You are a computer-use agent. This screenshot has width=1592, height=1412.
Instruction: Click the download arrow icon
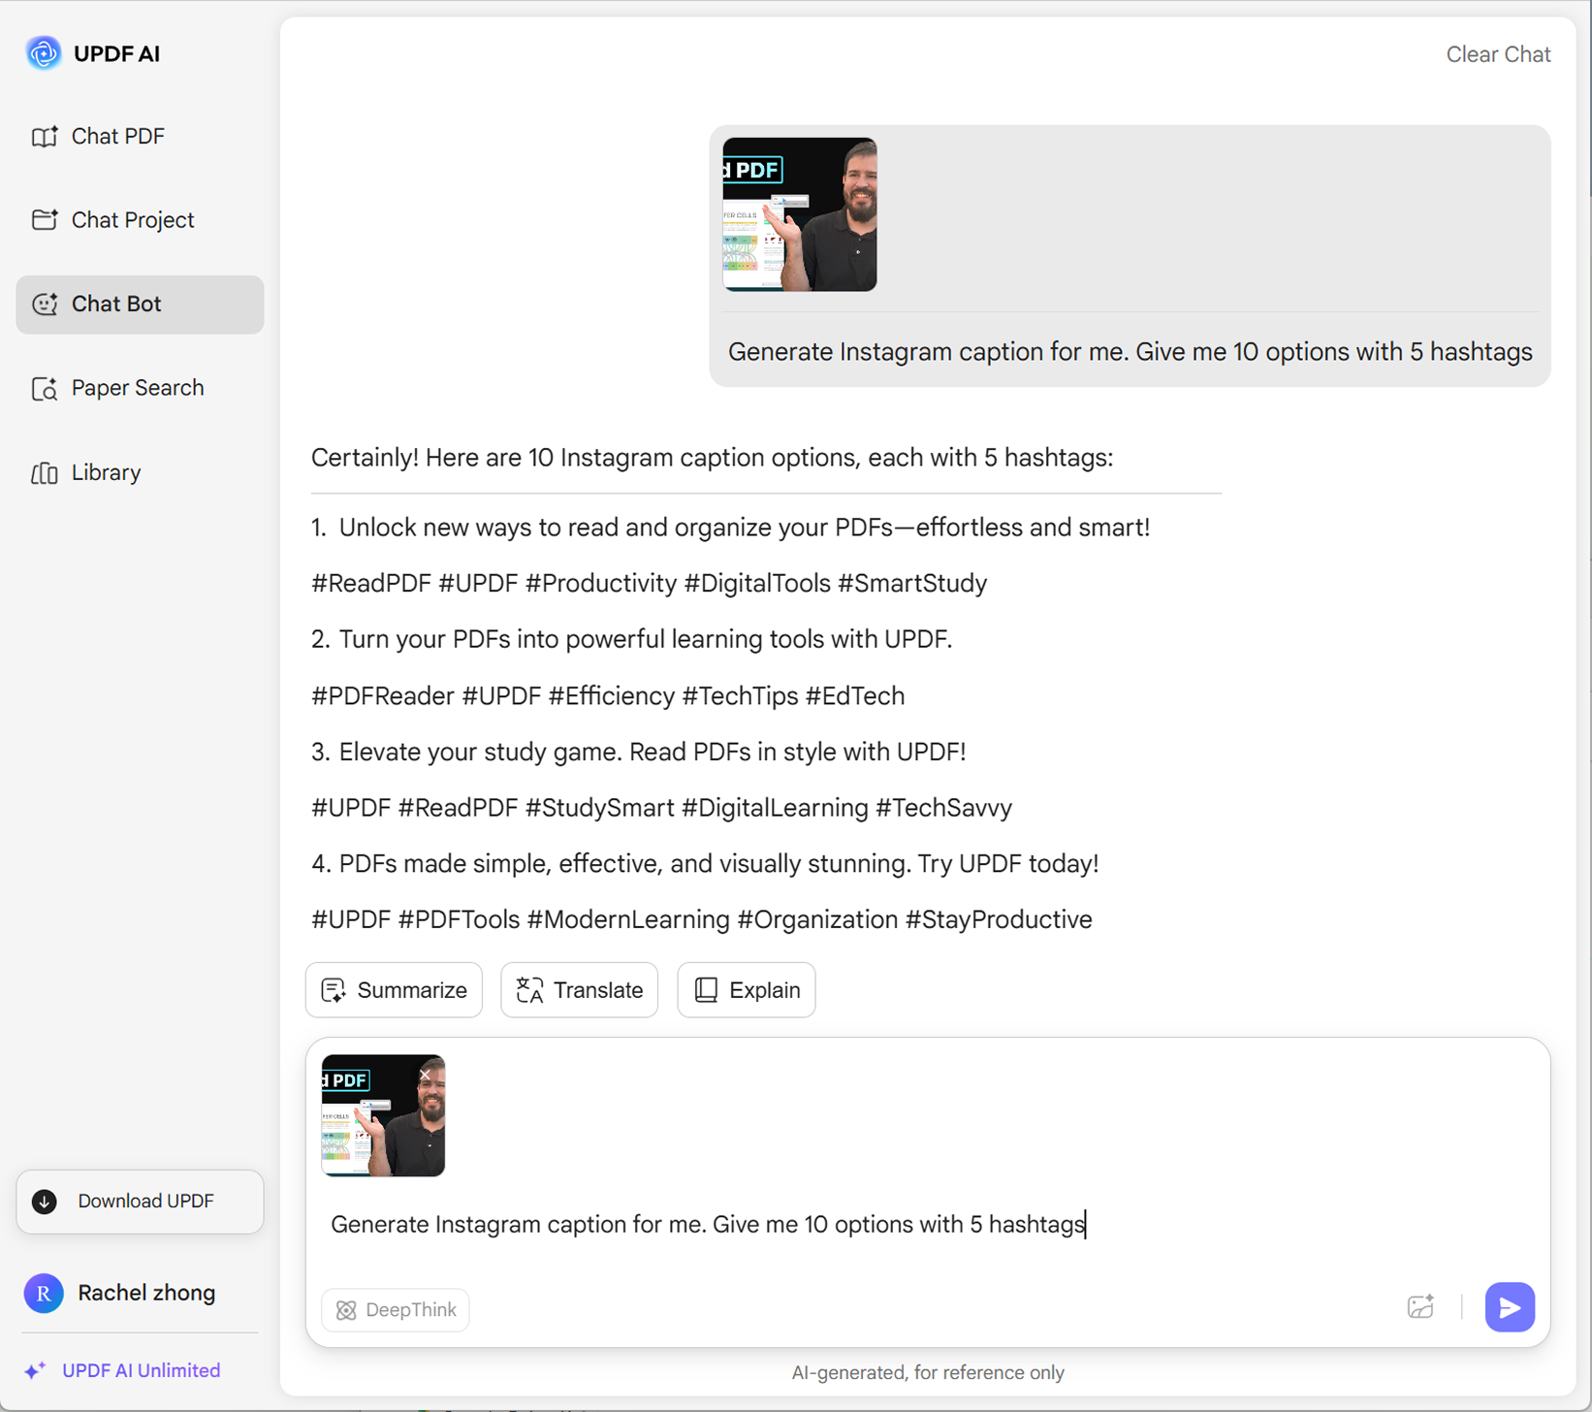pyautogui.click(x=45, y=1202)
